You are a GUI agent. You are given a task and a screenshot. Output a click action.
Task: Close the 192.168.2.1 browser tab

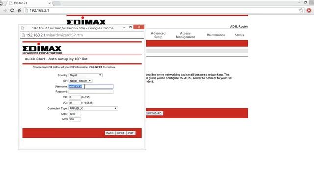[49, 3]
